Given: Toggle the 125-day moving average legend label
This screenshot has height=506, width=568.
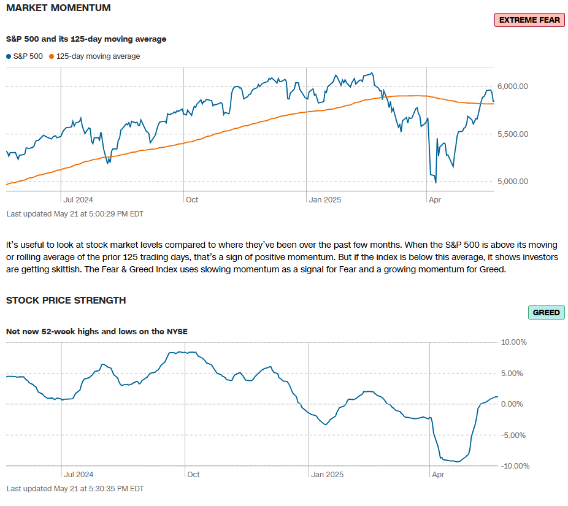Looking at the screenshot, I should [98, 56].
